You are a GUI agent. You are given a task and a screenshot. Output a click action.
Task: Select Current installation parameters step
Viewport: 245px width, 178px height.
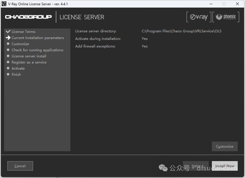pyautogui.click(x=38, y=38)
